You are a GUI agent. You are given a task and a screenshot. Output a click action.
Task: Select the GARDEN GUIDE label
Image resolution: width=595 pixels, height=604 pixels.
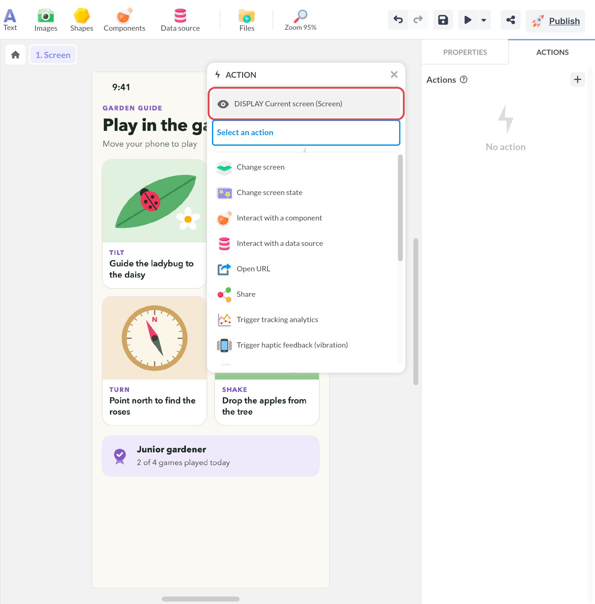tap(132, 108)
